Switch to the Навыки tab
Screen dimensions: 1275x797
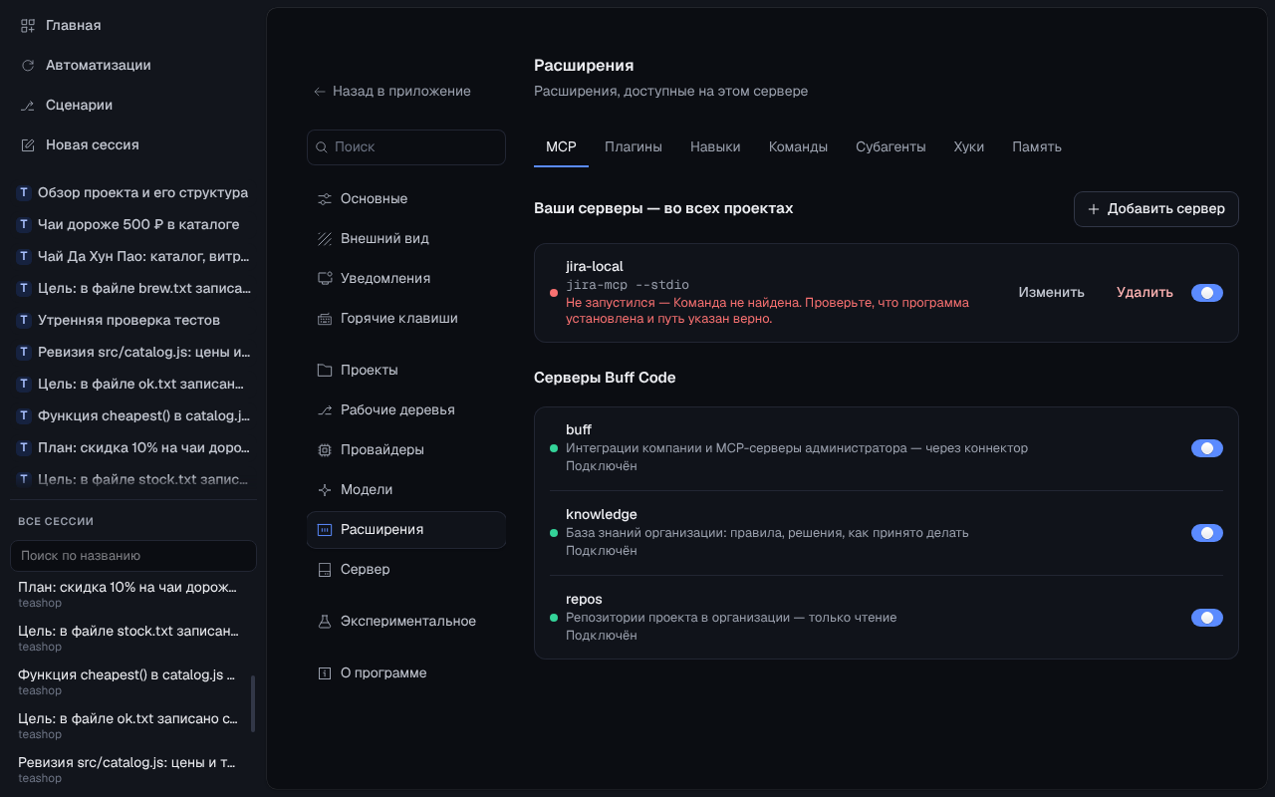(x=715, y=146)
